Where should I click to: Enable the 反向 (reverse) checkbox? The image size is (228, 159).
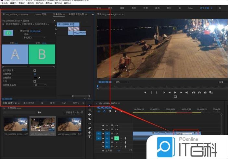35,81
